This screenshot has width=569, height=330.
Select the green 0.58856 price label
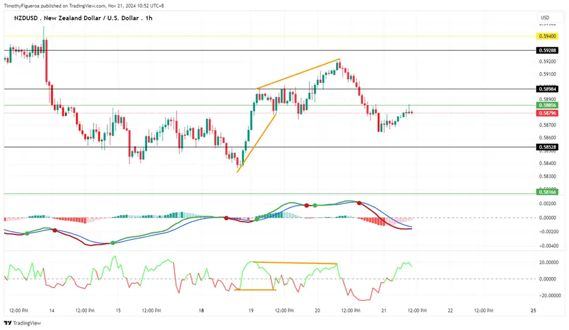coord(547,105)
